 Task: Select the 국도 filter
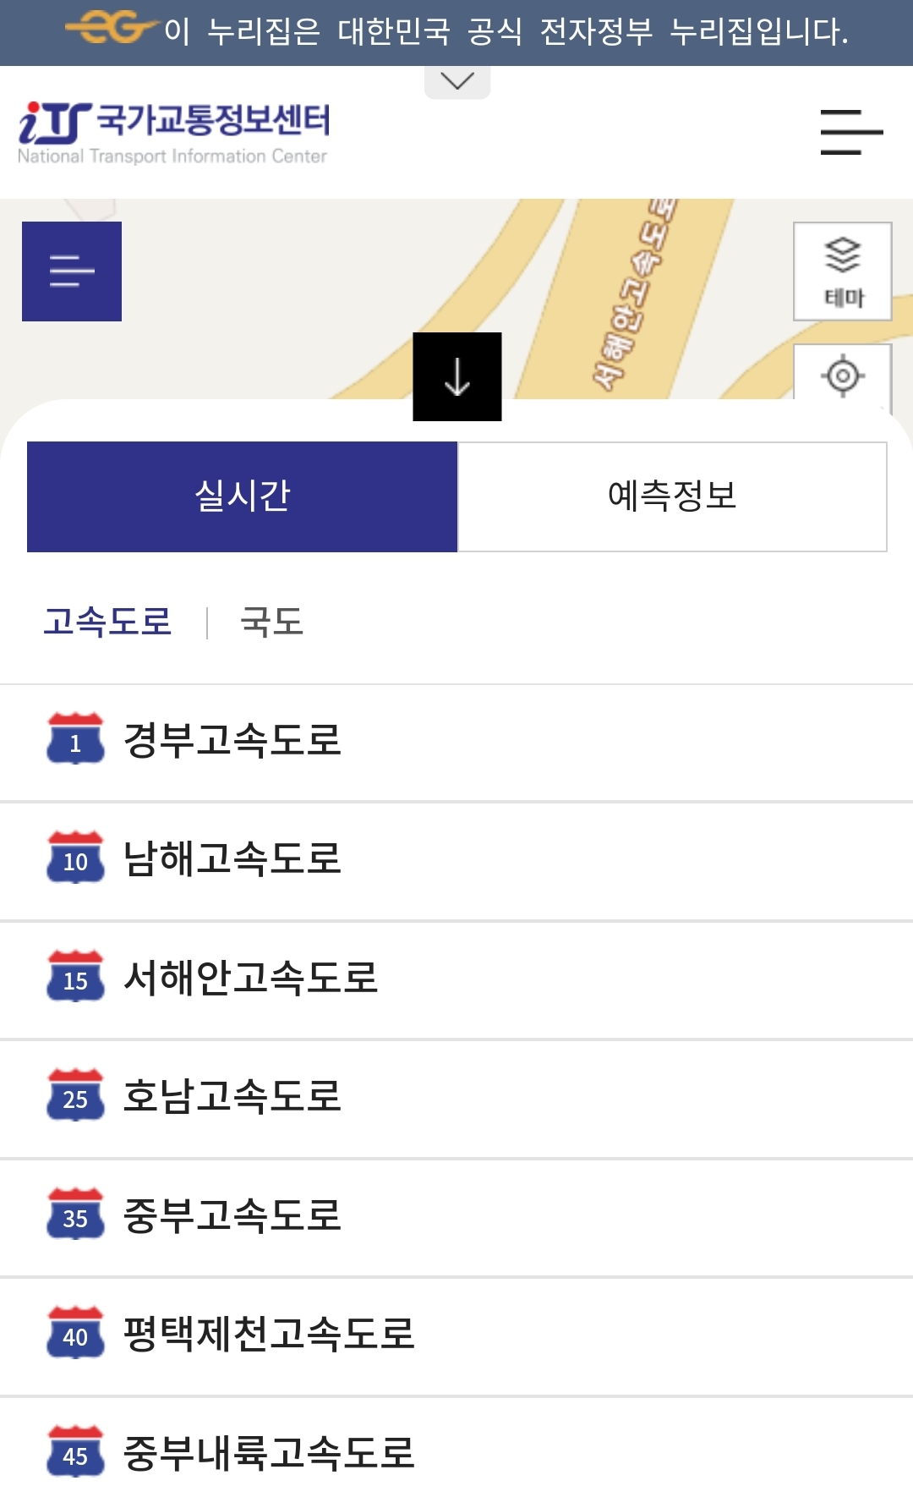(271, 622)
